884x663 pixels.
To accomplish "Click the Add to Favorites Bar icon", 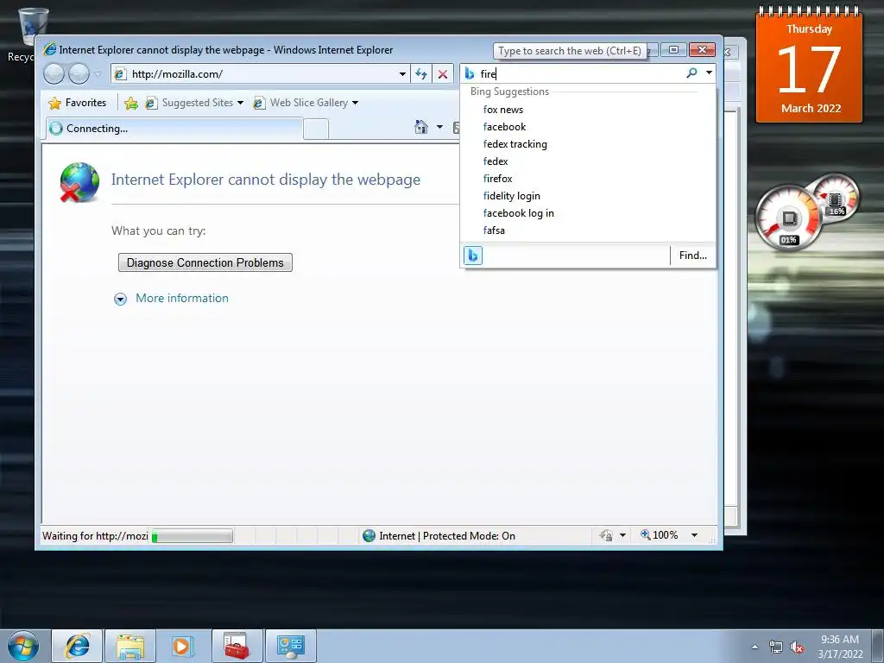I will coord(131,103).
